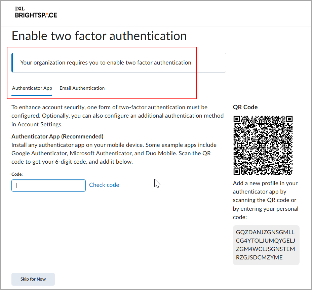Click the 'Add a new profile' instructions
The image size is (312, 290).
pos(266,200)
